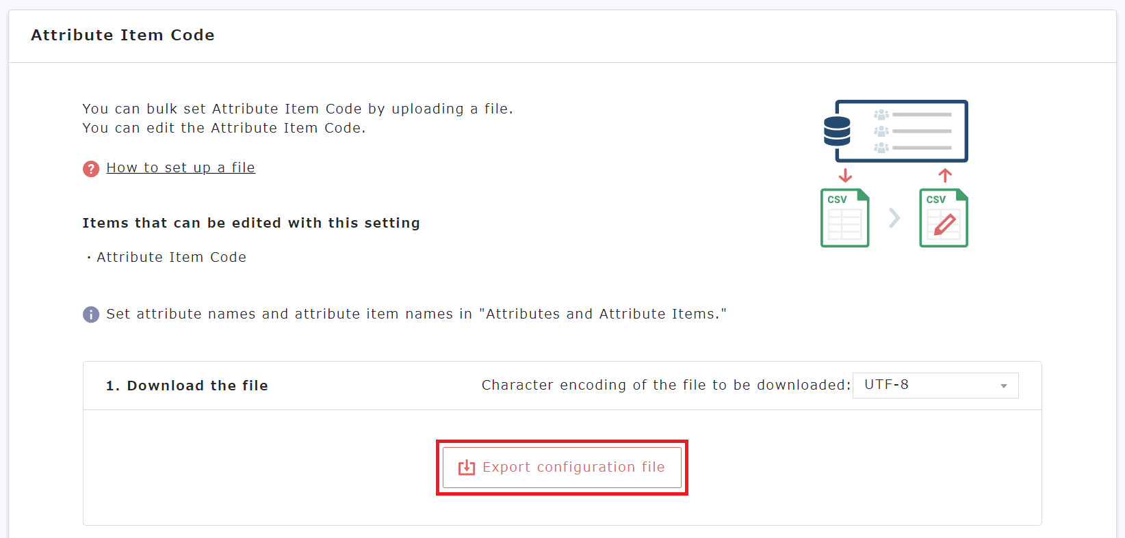Image resolution: width=1125 pixels, height=538 pixels.
Task: Click the CSV file icon with the pencil
Action: point(943,218)
